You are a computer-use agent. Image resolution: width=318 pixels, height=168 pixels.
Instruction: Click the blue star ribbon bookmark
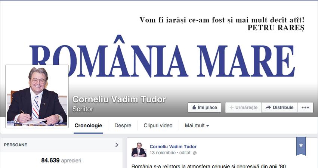301,146
